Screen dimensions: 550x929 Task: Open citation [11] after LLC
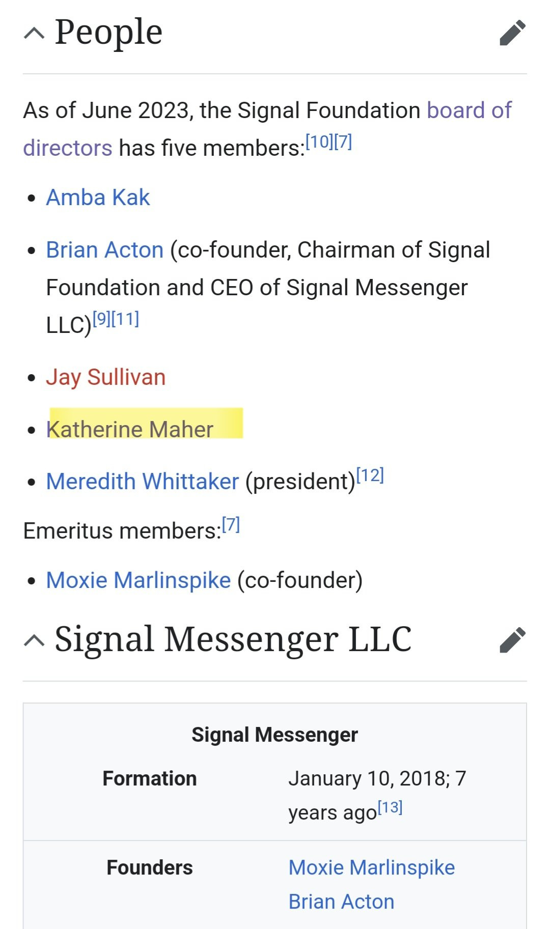[x=125, y=319]
